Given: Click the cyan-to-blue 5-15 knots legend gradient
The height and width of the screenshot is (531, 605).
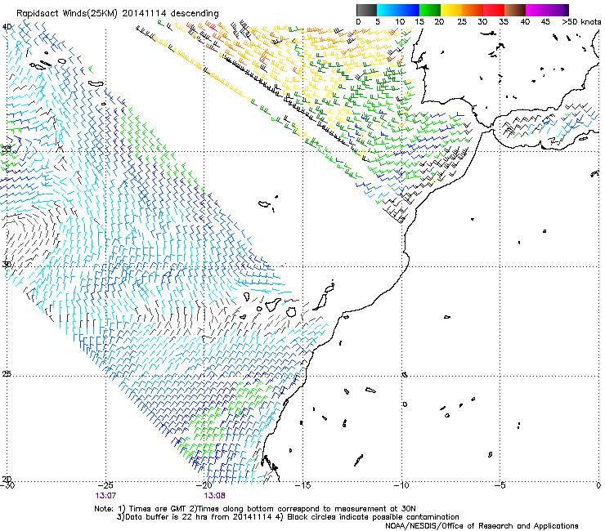Looking at the screenshot, I should pyautogui.click(x=398, y=10).
